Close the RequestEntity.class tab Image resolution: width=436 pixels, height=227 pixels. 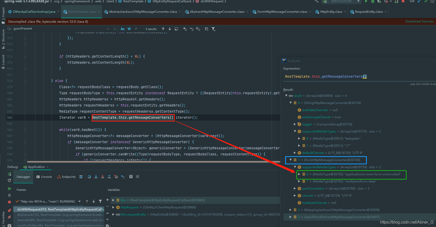coord(386,11)
